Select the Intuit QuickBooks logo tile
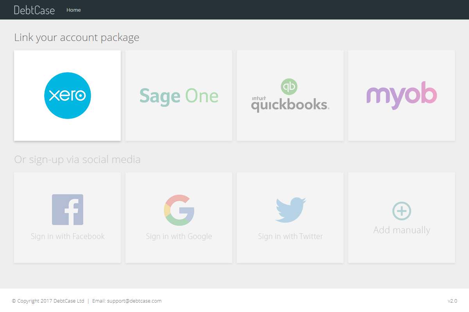Screen dimensions: 469x312 pyautogui.click(x=290, y=96)
